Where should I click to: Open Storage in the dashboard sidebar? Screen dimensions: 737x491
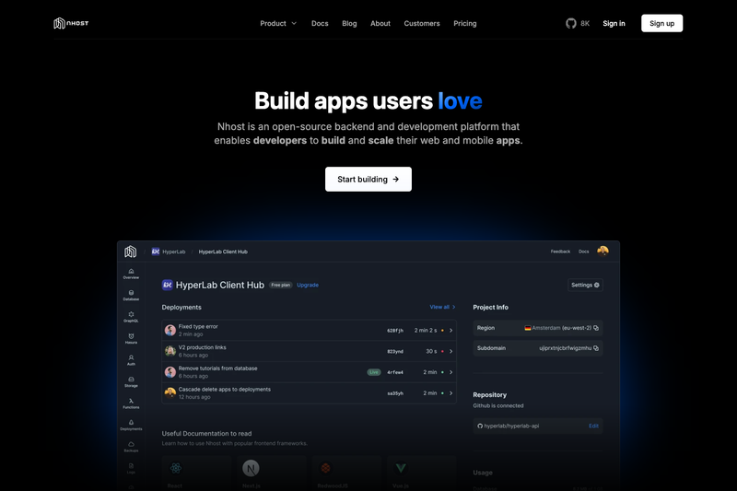tap(131, 381)
